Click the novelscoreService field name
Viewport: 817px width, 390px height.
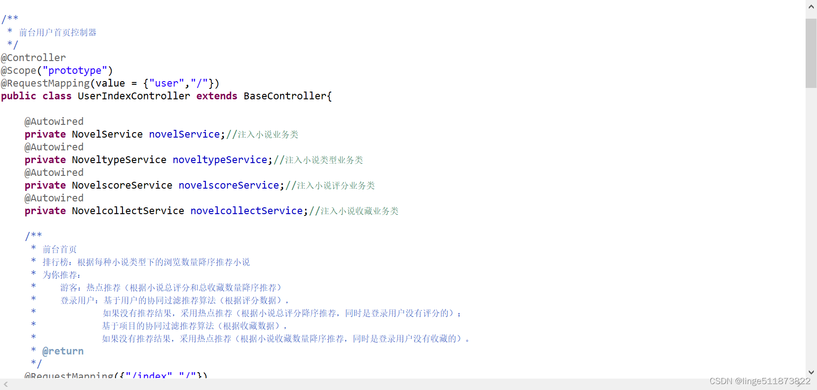pyautogui.click(x=229, y=185)
